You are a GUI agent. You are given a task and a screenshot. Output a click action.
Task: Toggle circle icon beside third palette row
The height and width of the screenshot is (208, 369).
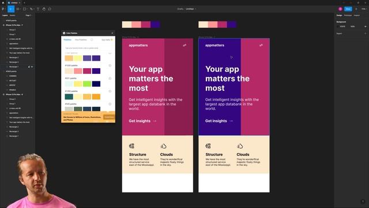(x=110, y=79)
